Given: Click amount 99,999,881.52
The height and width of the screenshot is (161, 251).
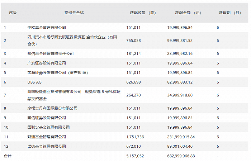Looking at the screenshot, I should click(180, 41).
